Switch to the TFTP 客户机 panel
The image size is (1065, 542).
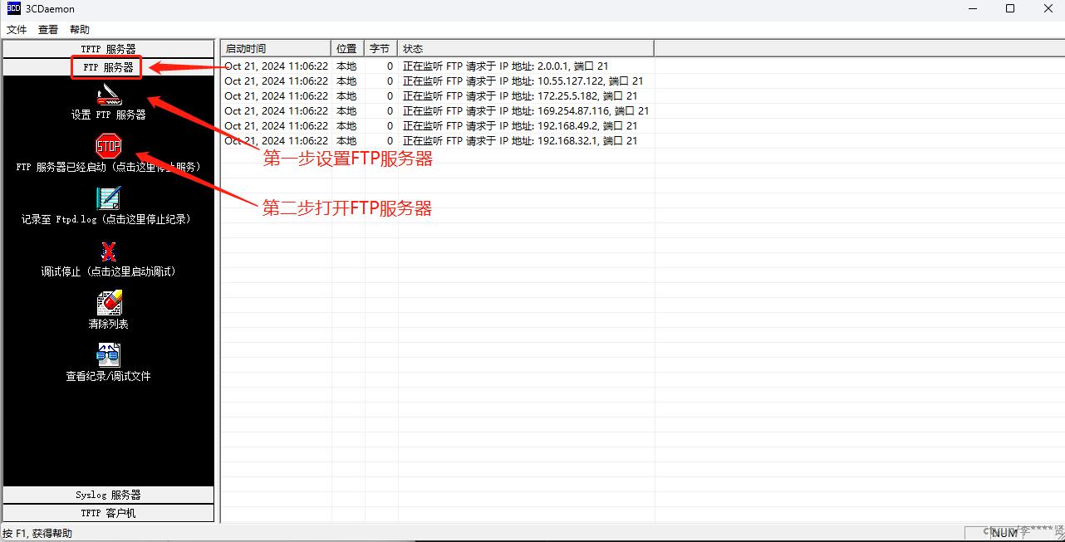pyautogui.click(x=109, y=513)
